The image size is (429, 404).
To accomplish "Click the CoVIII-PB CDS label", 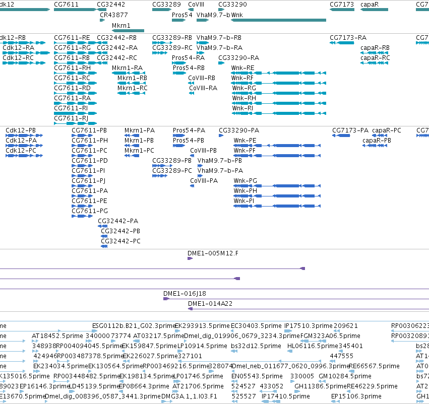I will pyautogui.click(x=203, y=150).
